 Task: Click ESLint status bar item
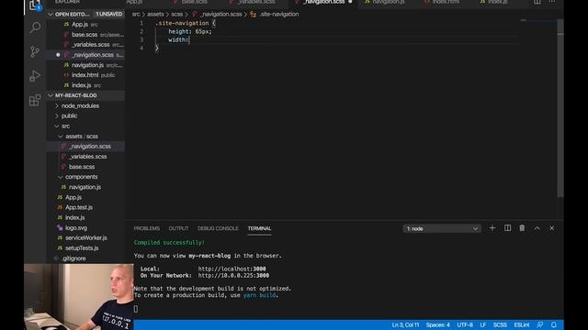point(522,324)
